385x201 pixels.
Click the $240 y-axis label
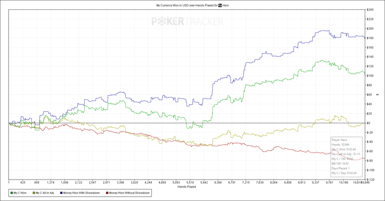coord(370,10)
